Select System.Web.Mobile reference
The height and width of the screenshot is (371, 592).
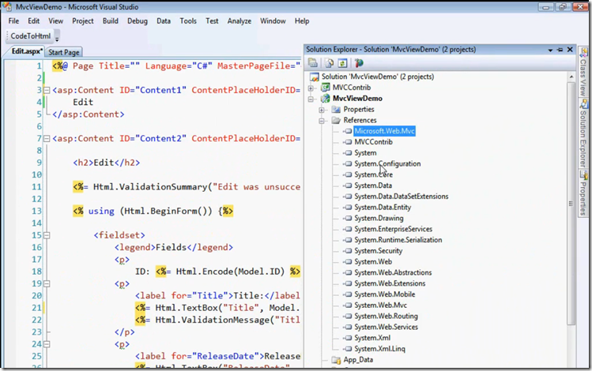[x=384, y=294]
